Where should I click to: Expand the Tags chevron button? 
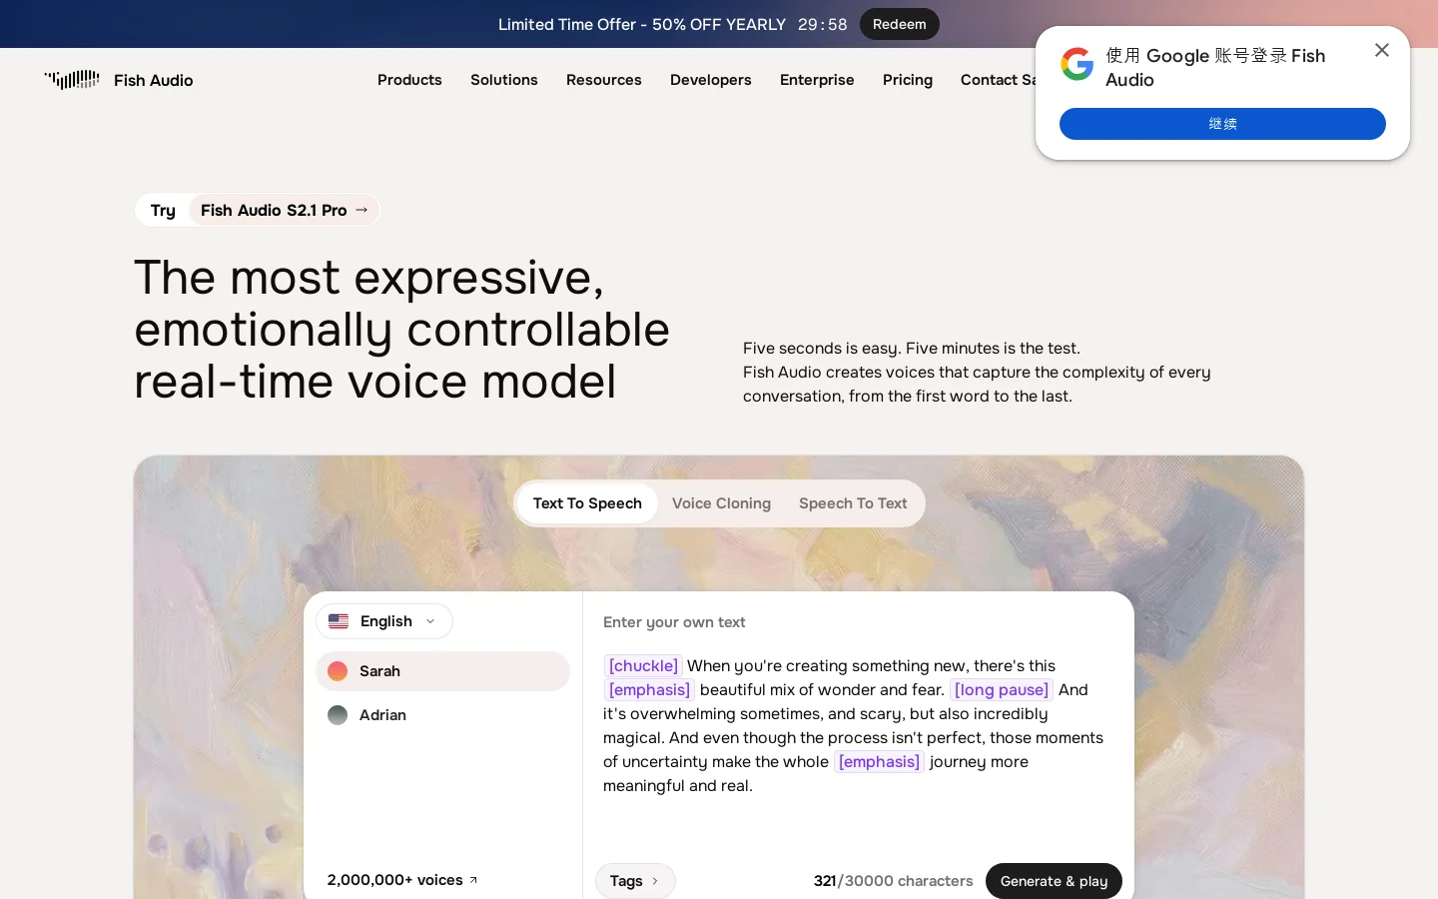pyautogui.click(x=635, y=881)
